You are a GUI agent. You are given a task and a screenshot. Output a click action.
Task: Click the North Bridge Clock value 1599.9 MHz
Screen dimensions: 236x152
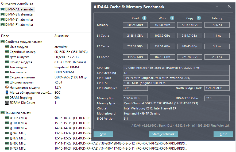point(217,88)
